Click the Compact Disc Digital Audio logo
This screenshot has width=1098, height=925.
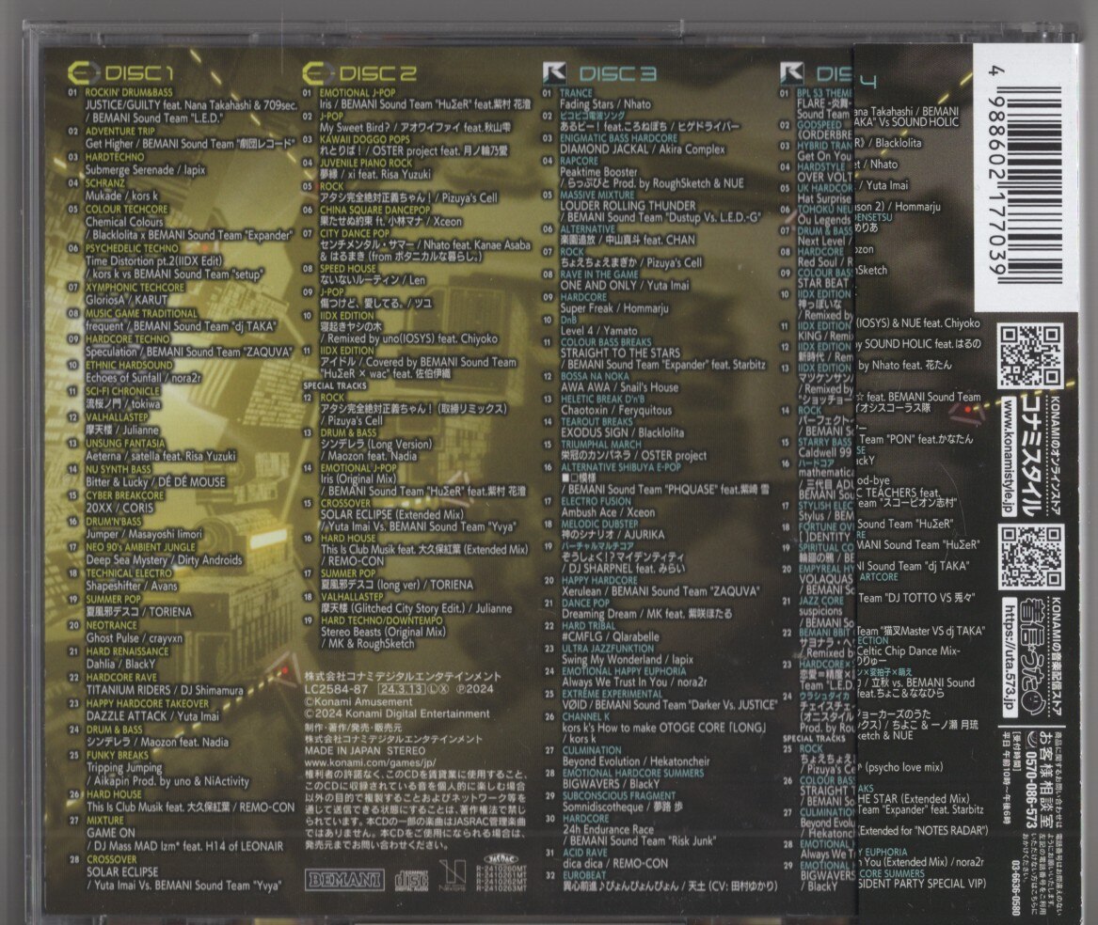412,880
